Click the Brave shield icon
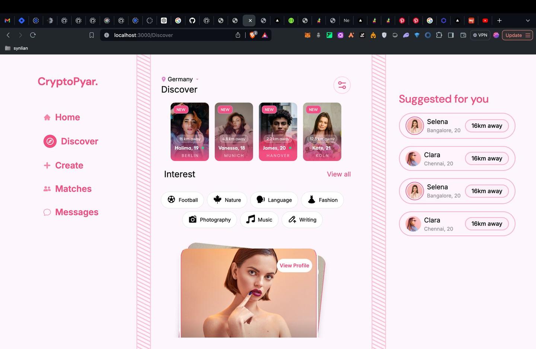The height and width of the screenshot is (349, 536). click(253, 35)
